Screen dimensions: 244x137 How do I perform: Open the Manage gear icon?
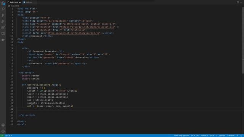click(3, 131)
